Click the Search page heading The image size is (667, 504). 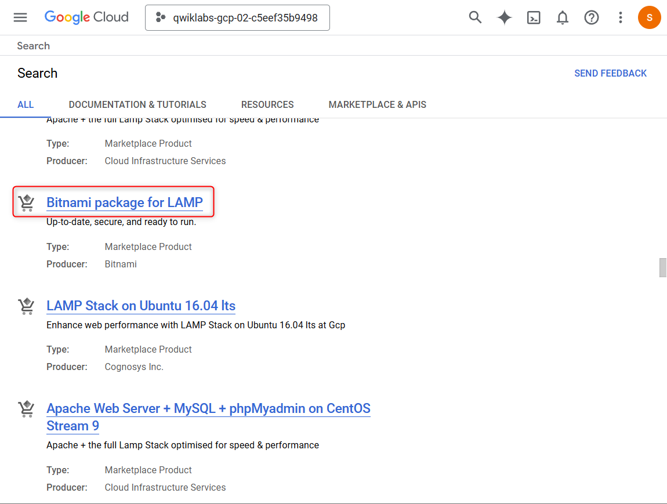point(38,73)
